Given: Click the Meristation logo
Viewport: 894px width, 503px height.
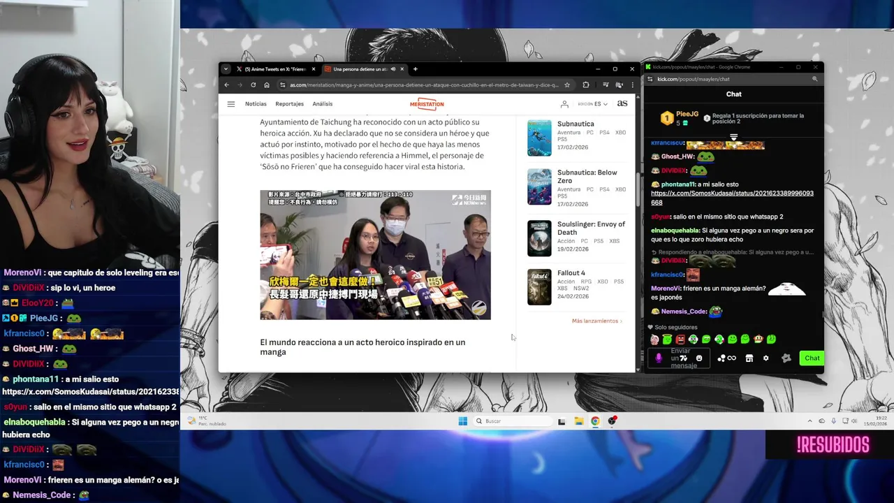Looking at the screenshot, I should click(427, 104).
